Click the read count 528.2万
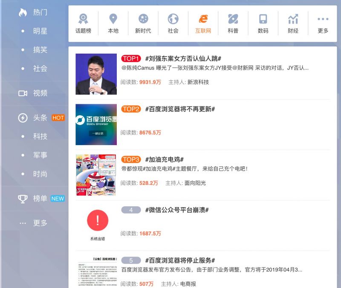This screenshot has width=341, height=288. pos(148,183)
